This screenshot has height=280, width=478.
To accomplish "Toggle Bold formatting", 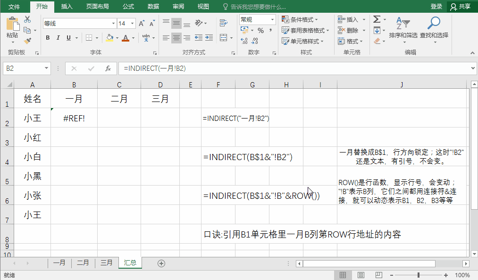I will tap(48, 38).
